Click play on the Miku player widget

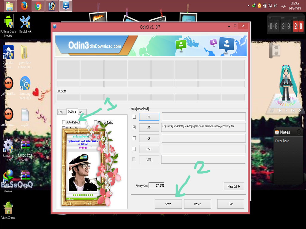[x=286, y=111]
